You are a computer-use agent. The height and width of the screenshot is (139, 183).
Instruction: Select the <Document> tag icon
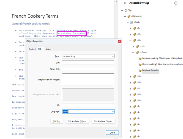(x=129, y=16)
